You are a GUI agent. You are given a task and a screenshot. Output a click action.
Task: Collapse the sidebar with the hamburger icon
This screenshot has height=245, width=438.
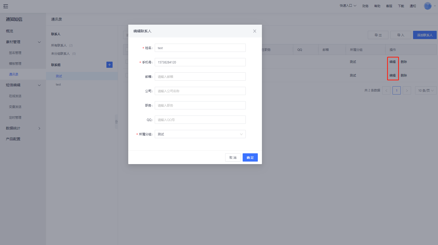pyautogui.click(x=6, y=6)
